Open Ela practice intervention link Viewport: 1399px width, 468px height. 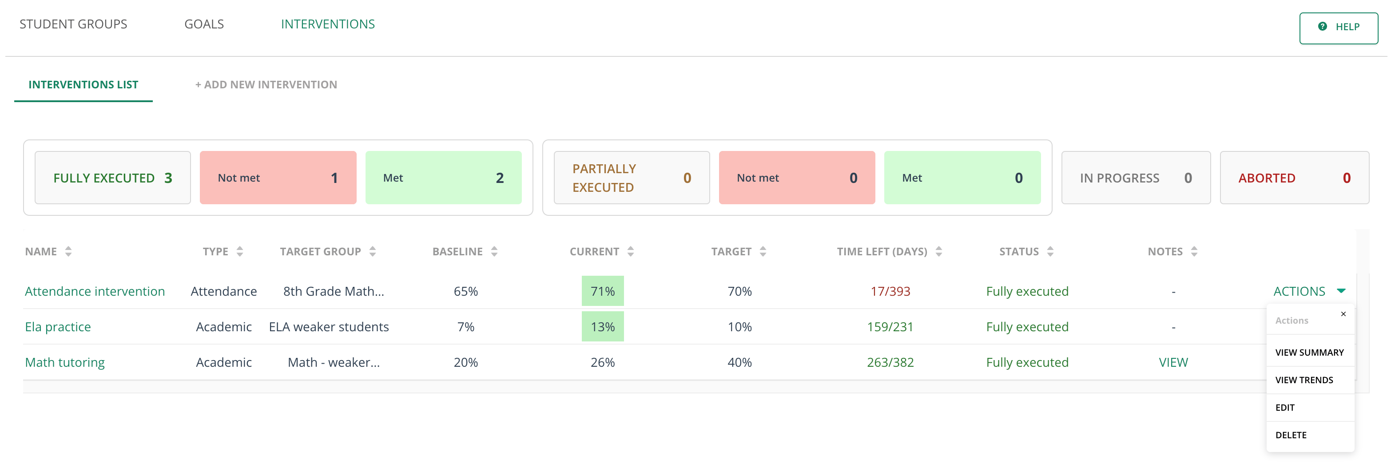point(58,327)
